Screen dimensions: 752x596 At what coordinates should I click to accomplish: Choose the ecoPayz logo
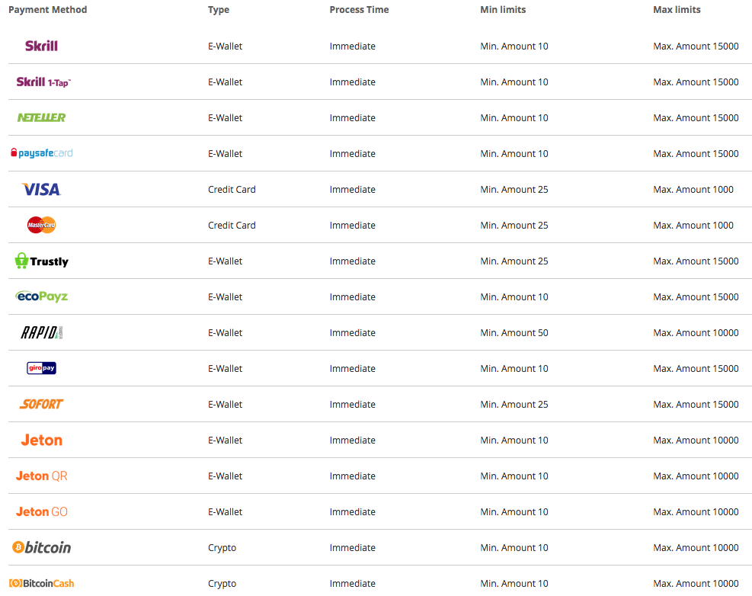(41, 296)
